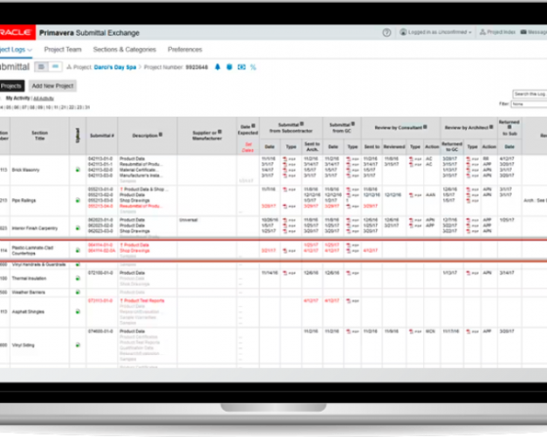
Task: Select the Brick Masonry section title
Action: pos(25,170)
